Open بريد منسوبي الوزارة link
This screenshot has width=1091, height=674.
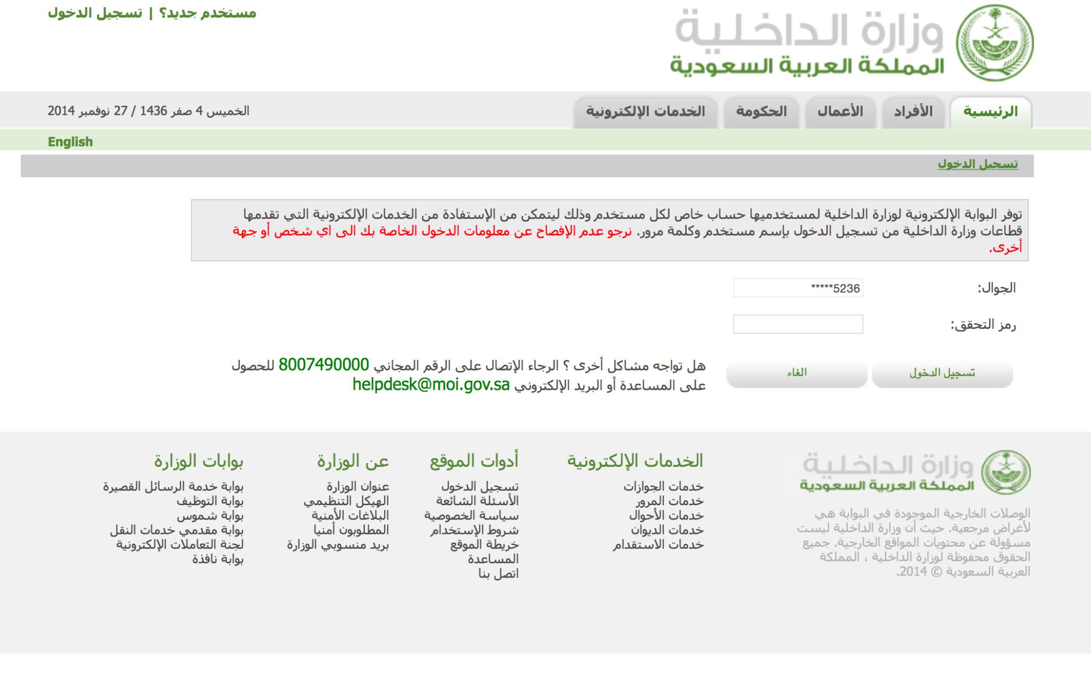338,545
